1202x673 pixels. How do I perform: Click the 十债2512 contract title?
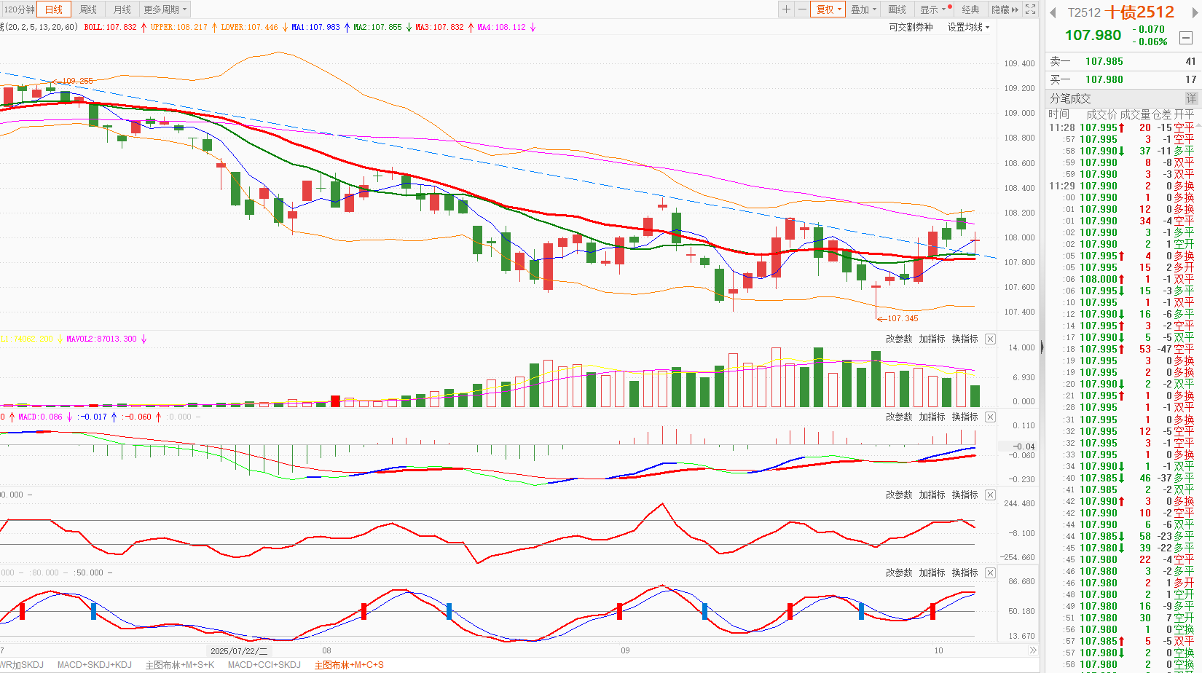(1139, 12)
